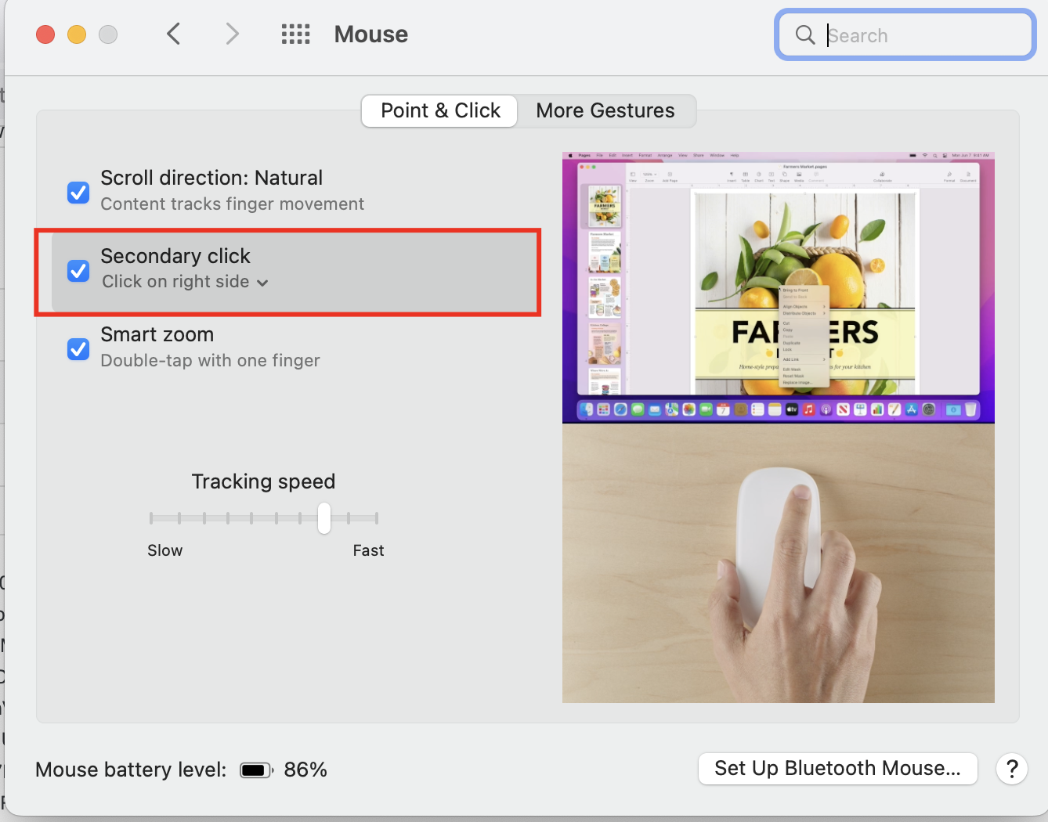Minimize window with the yellow button

(77, 34)
